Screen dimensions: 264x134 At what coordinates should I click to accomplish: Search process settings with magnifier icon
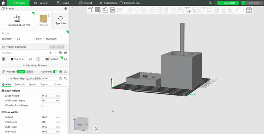click(65, 78)
